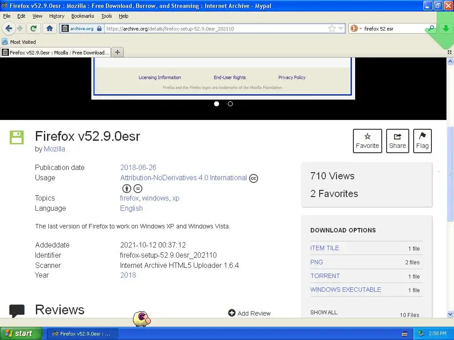Go forward using the forward arrow button
Screen dimensions: 454x340
[x=20, y=28]
